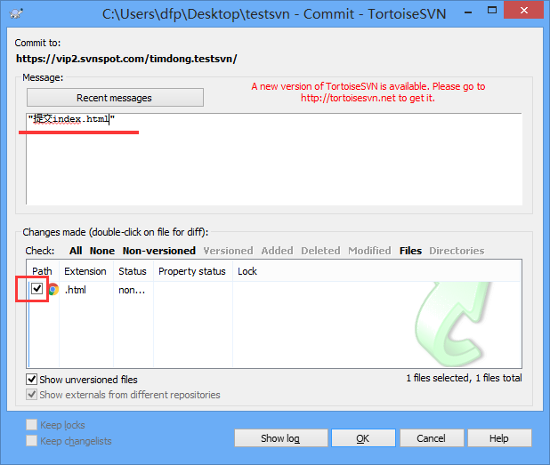The height and width of the screenshot is (465, 550).
Task: Enable the Keep changelists checkbox
Action: pos(31,440)
